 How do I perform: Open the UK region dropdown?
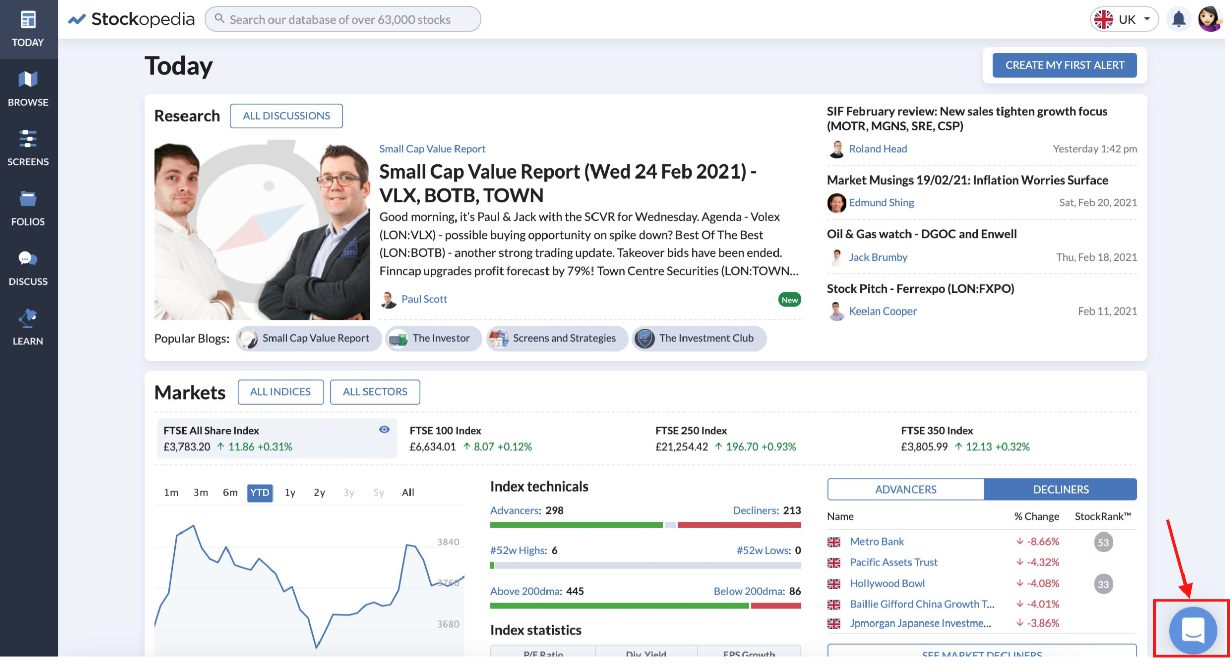(1124, 19)
